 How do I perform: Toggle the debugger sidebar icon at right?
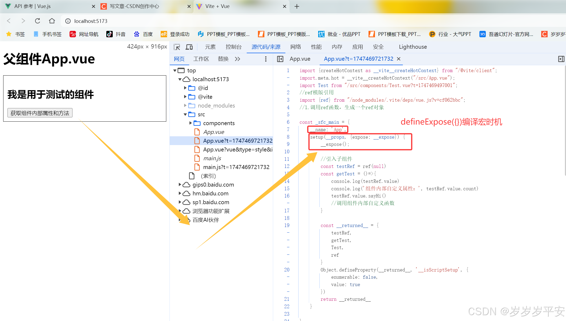[561, 59]
